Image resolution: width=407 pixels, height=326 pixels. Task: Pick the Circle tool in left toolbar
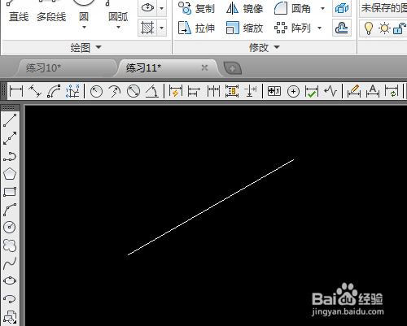10,227
